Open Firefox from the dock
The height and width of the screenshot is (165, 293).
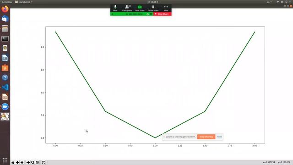5,9
